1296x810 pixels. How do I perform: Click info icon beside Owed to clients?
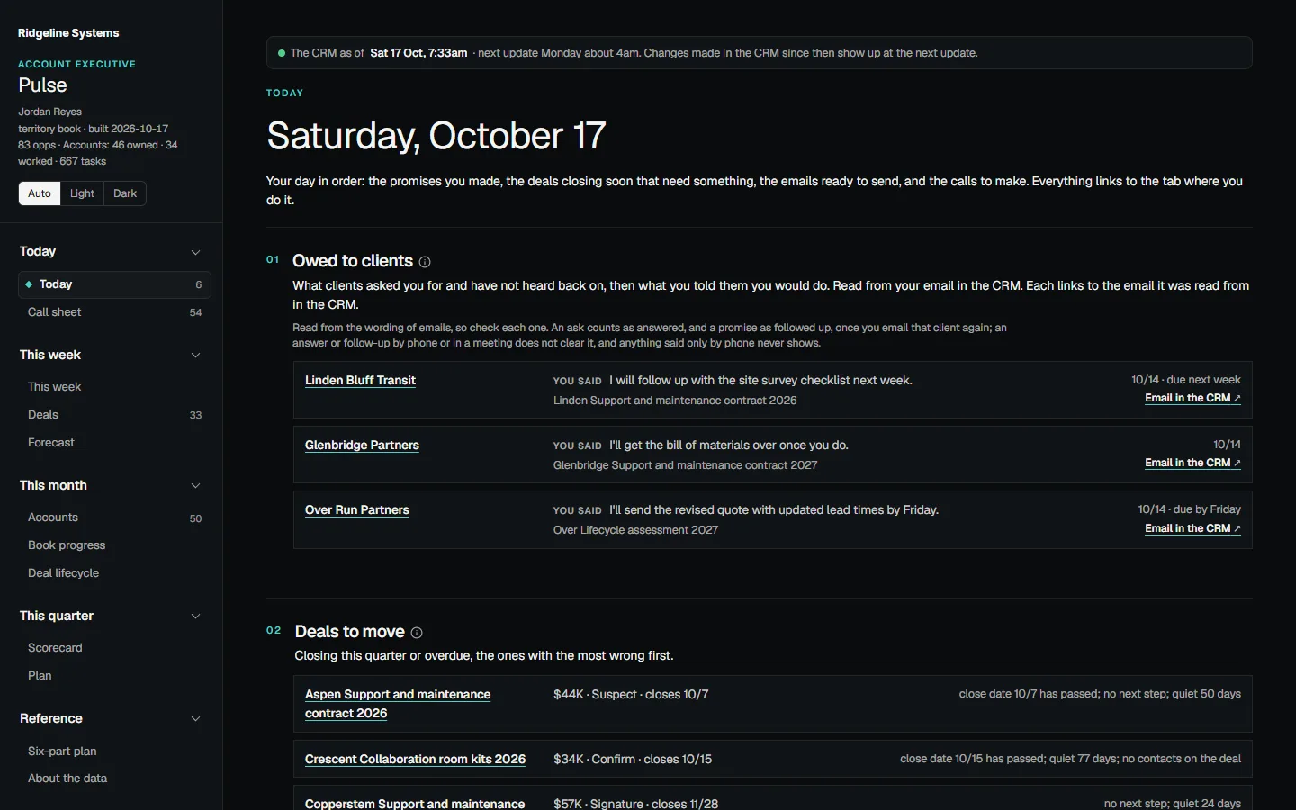[425, 262]
